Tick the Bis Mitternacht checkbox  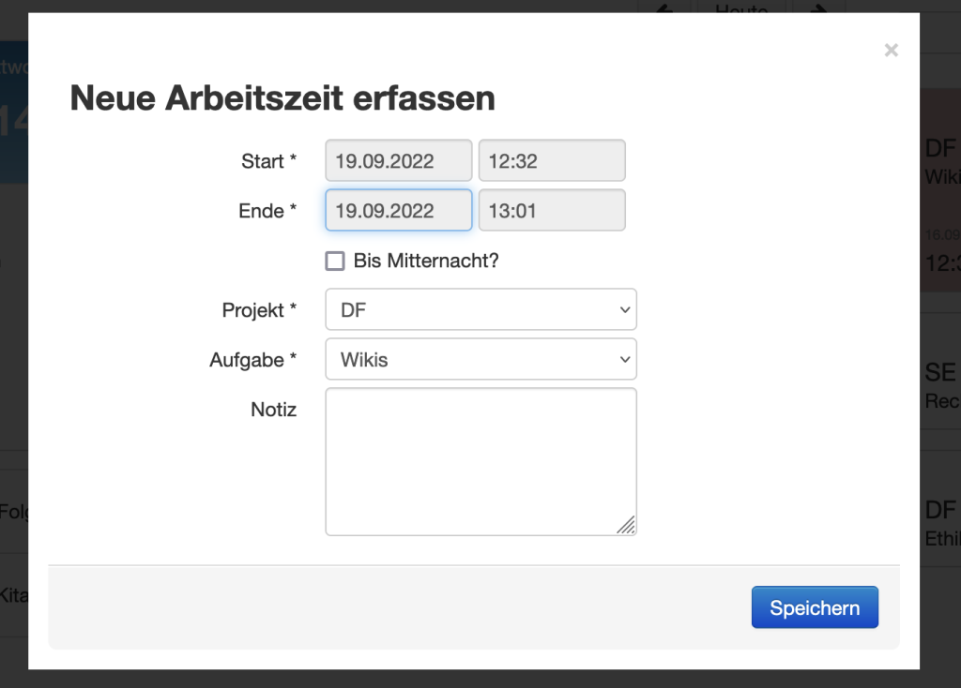(x=335, y=261)
